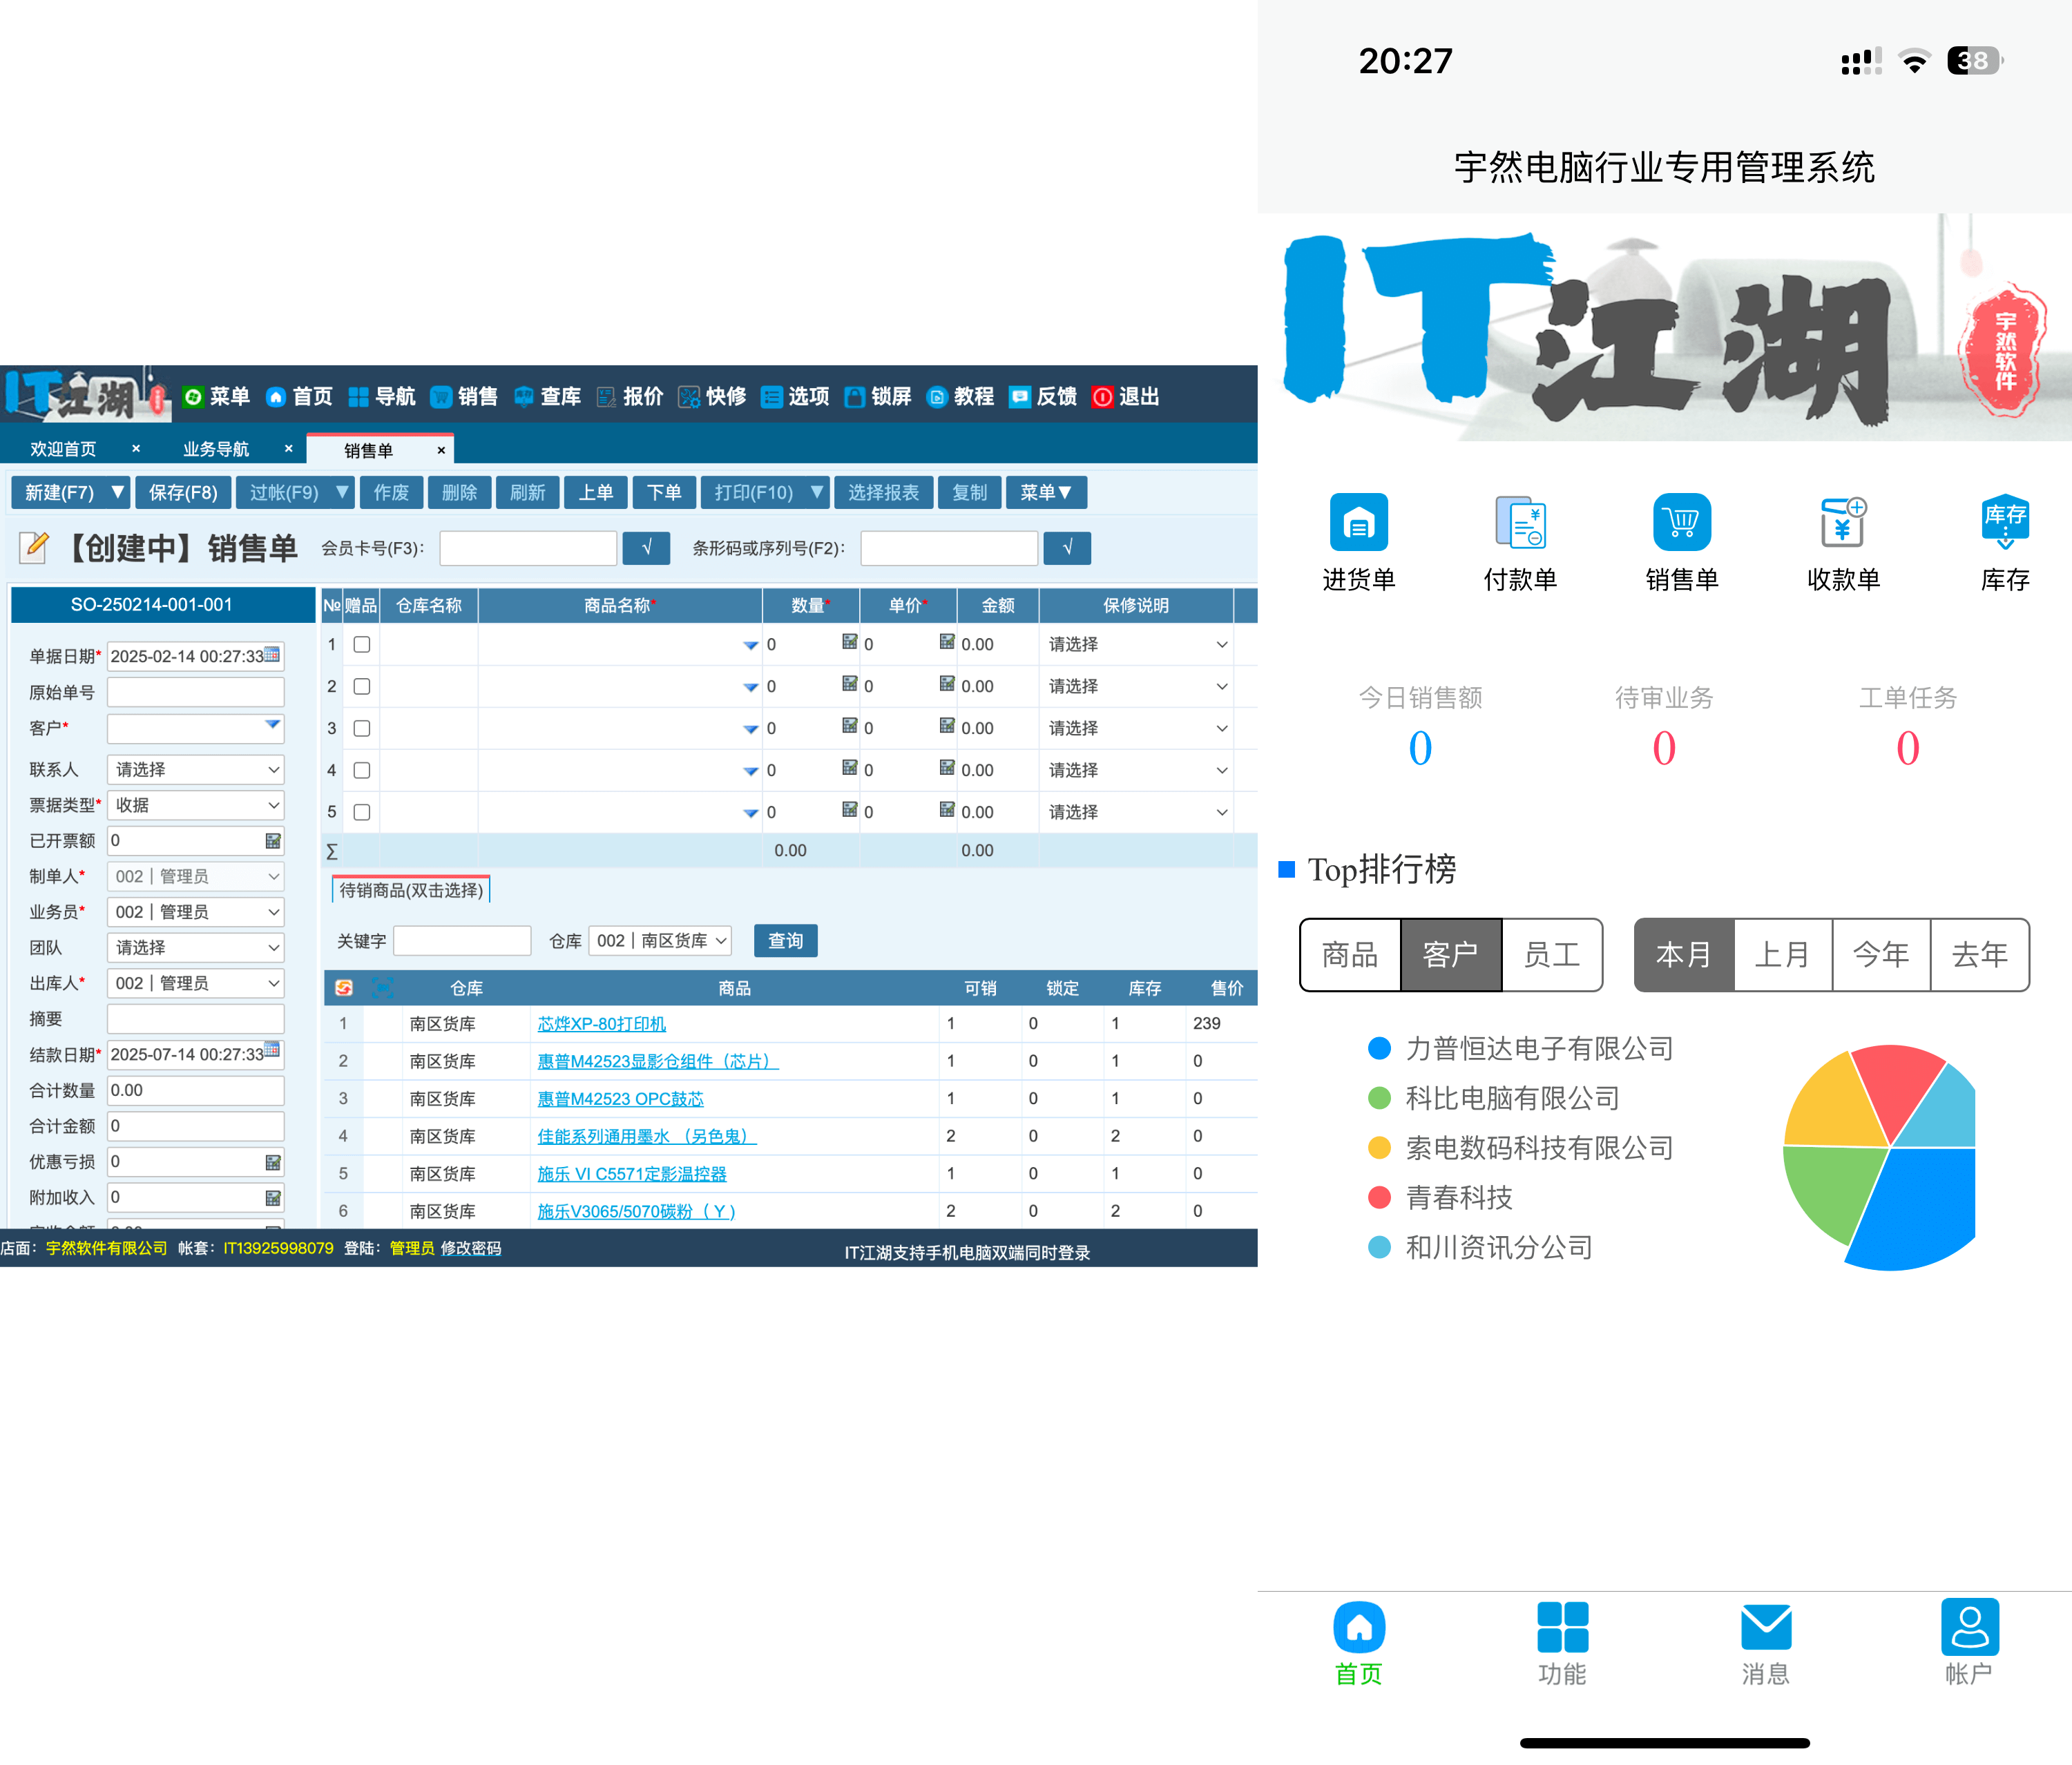Open the 进货单 purchase order icon
2072x1765 pixels.
[x=1358, y=523]
